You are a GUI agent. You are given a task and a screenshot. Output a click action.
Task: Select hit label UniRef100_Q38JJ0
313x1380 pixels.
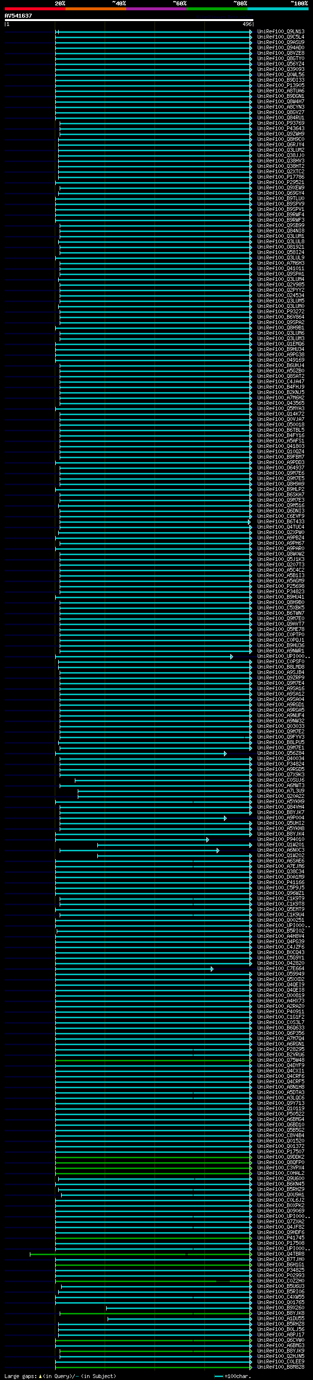(281, 155)
